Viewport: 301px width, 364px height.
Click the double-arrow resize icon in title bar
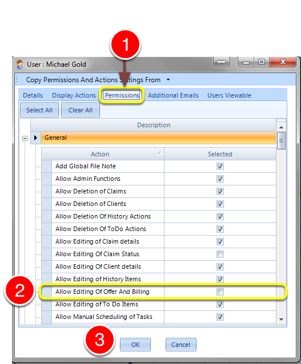tap(221, 62)
